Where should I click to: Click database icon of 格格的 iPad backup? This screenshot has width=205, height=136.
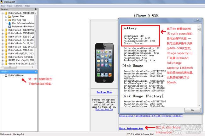pyautogui.click(x=6, y=60)
